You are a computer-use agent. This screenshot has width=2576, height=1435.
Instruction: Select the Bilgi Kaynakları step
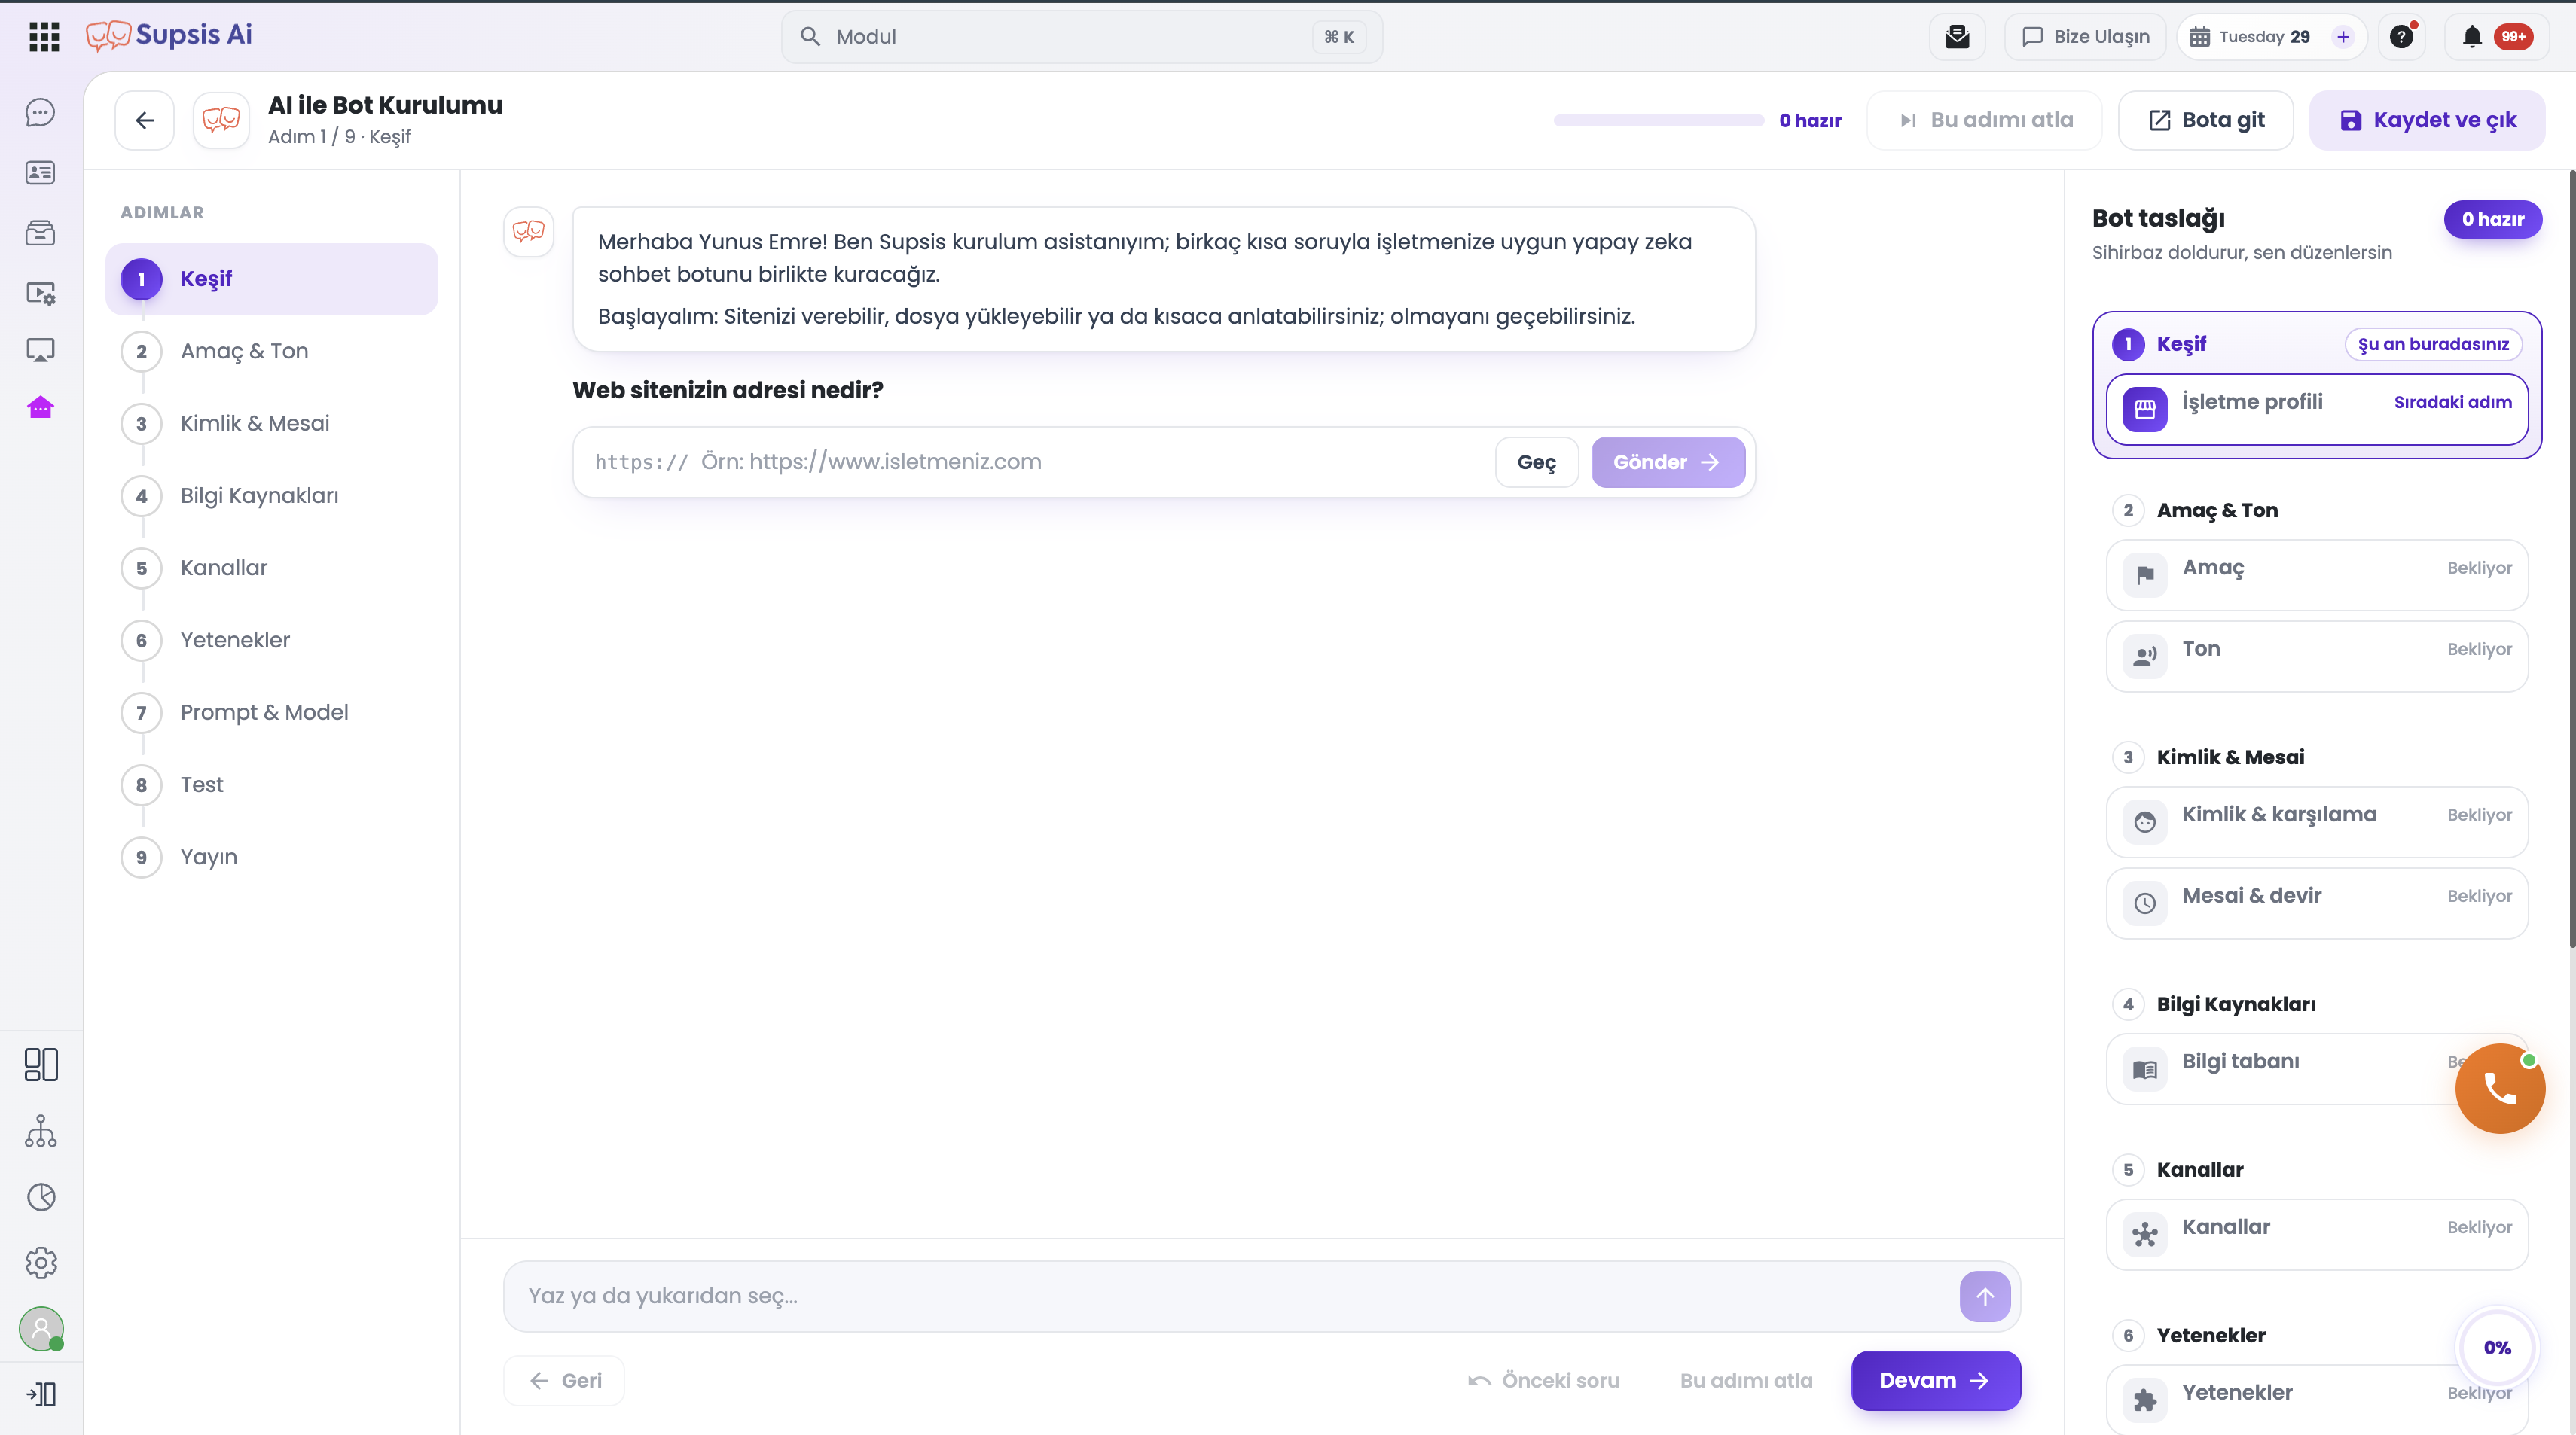pos(272,495)
